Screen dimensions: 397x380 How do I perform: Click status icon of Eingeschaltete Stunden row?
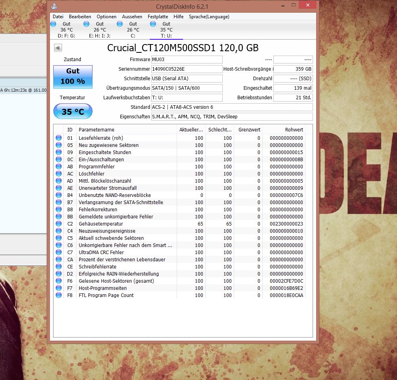pyautogui.click(x=59, y=152)
